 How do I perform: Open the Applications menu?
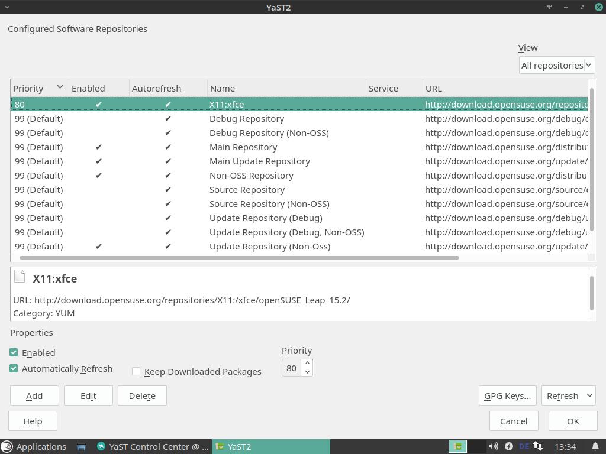(x=34, y=446)
